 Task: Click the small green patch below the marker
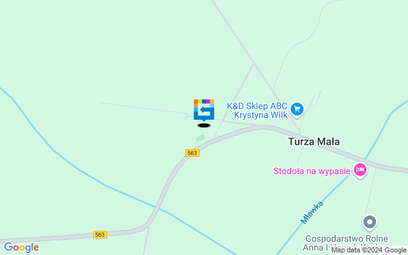point(200,138)
